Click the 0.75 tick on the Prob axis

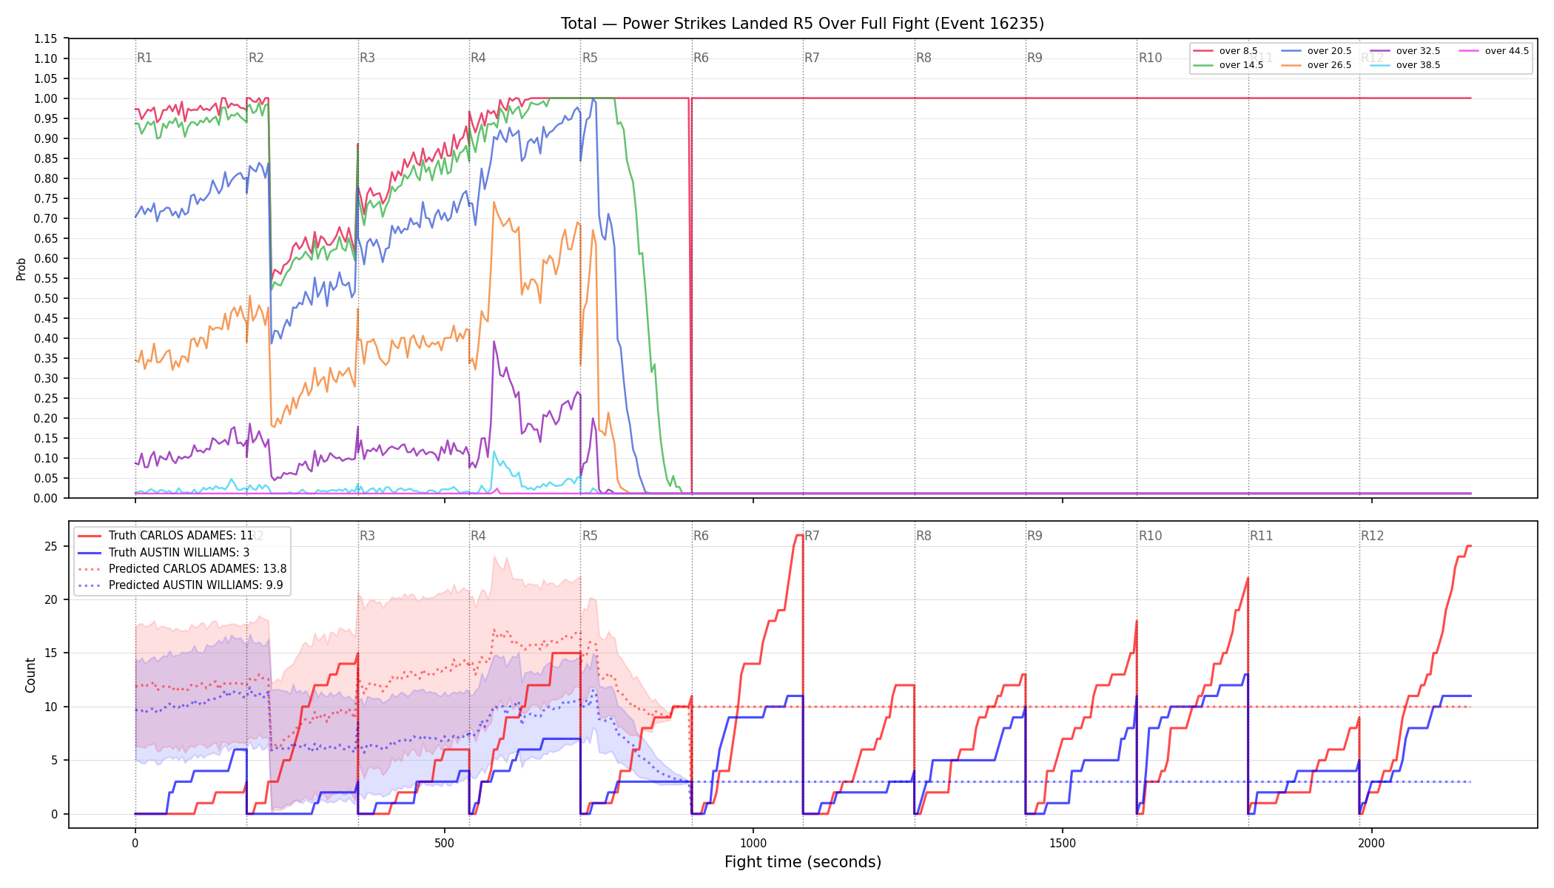pos(46,198)
